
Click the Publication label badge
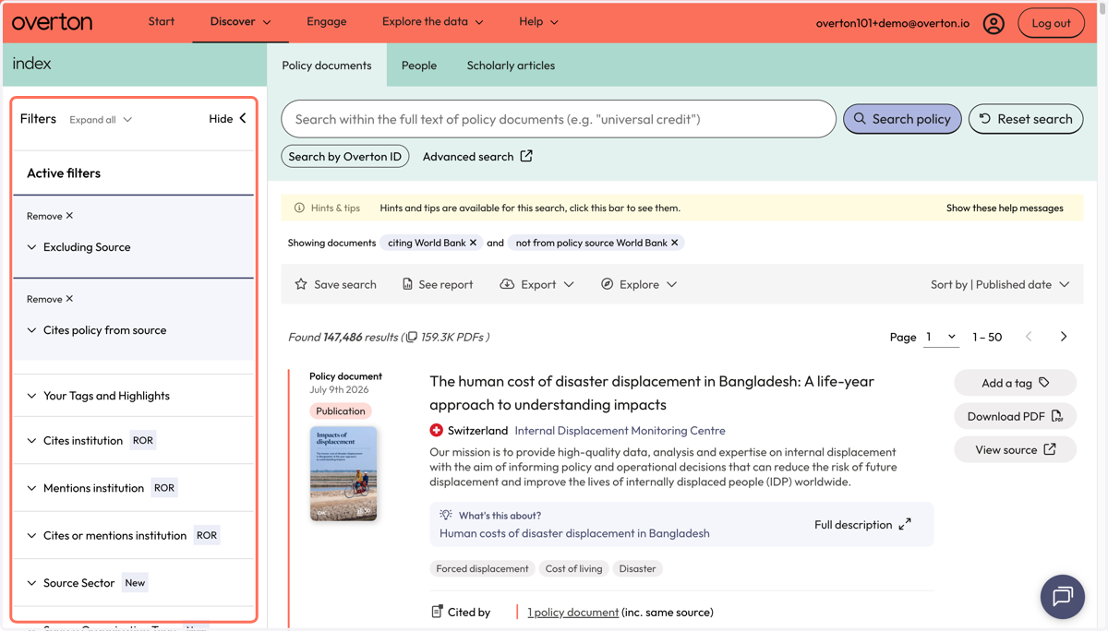click(341, 411)
